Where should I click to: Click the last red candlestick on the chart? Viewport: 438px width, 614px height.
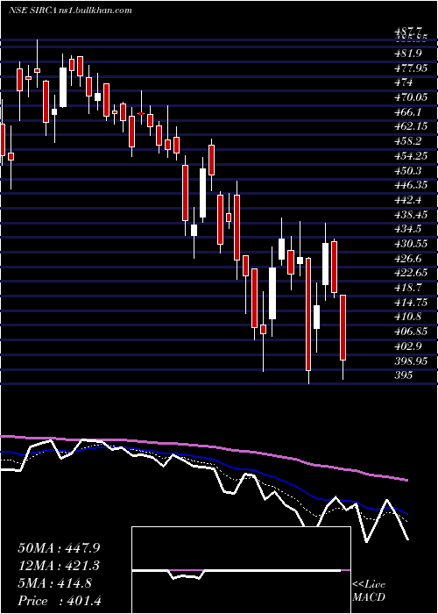(343, 327)
